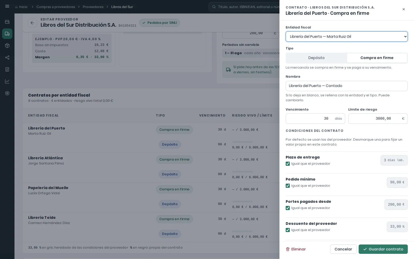Screen dimensions: 414x259
Task: Click the disabled 3 días lab. value
Action: (x=394, y=160)
